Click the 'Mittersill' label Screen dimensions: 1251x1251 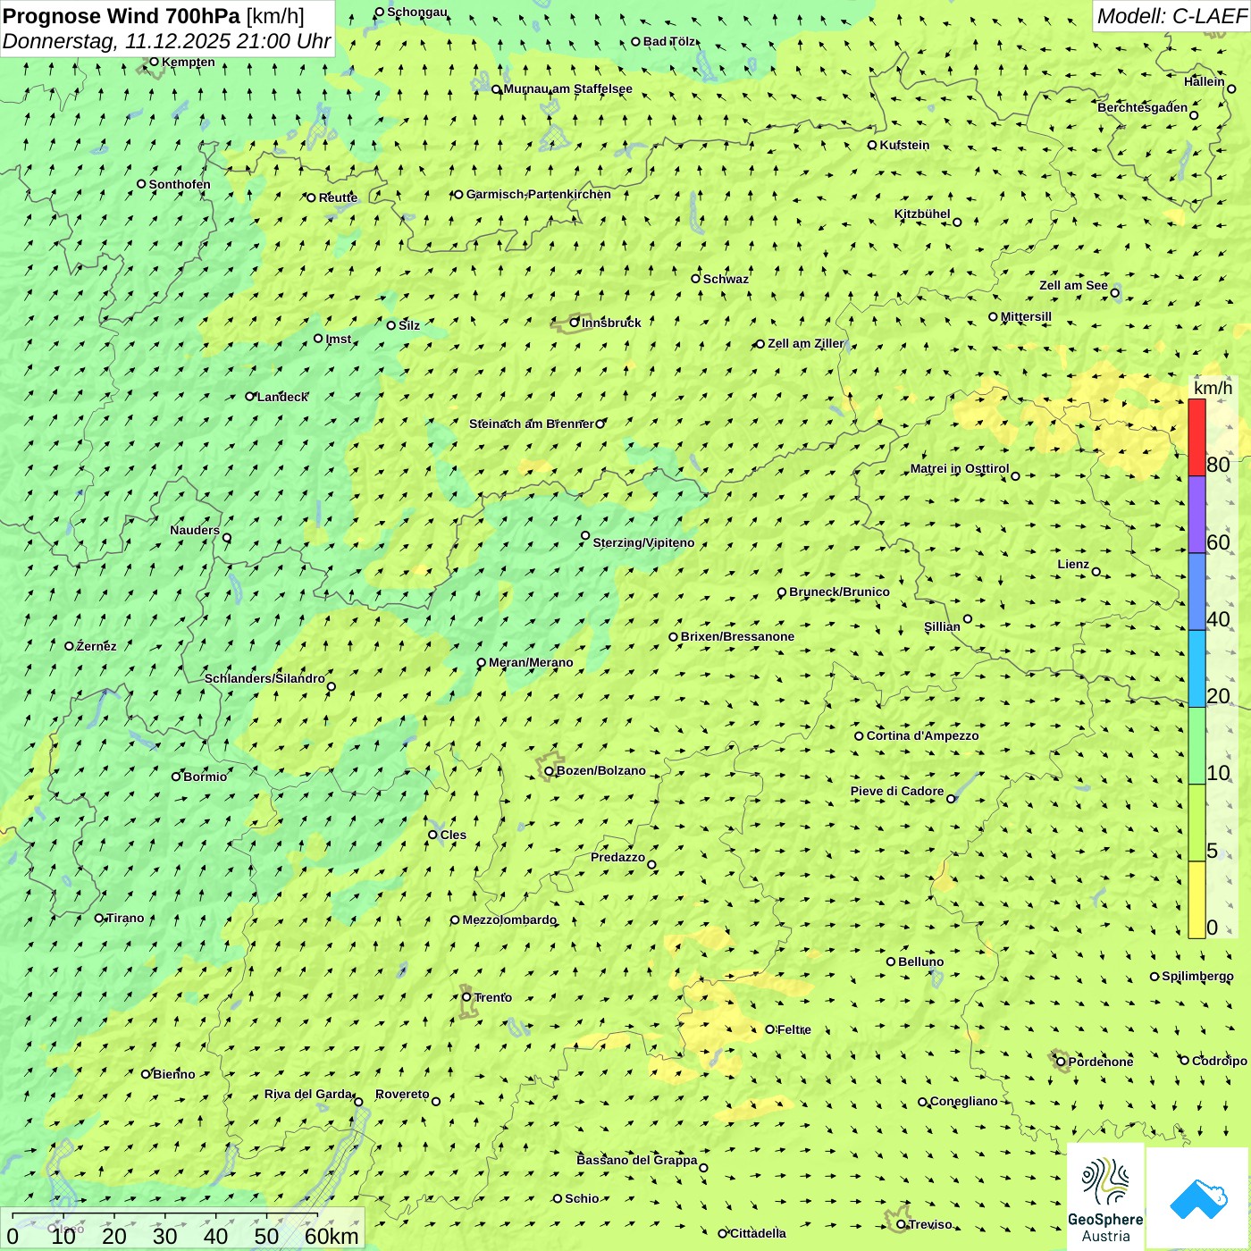(x=1026, y=316)
